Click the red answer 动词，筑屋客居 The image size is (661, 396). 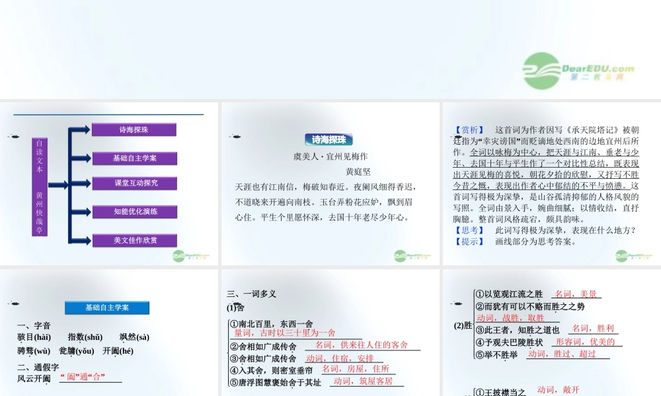(x=363, y=381)
